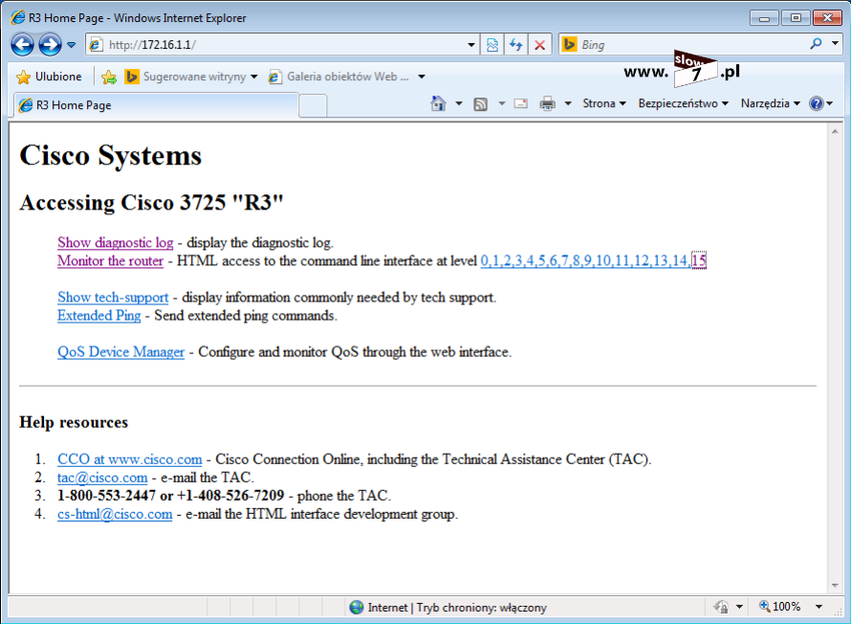This screenshot has height=624, width=851.
Task: Click the 100% zoom level button
Action: point(780,607)
